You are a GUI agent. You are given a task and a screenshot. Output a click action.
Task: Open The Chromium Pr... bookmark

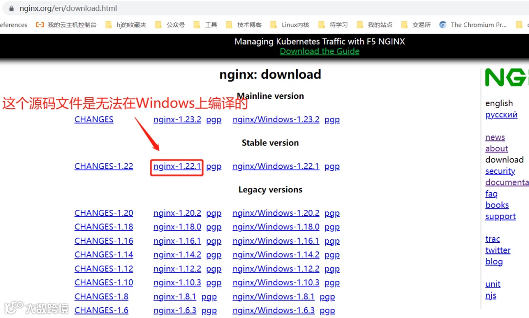[473, 24]
